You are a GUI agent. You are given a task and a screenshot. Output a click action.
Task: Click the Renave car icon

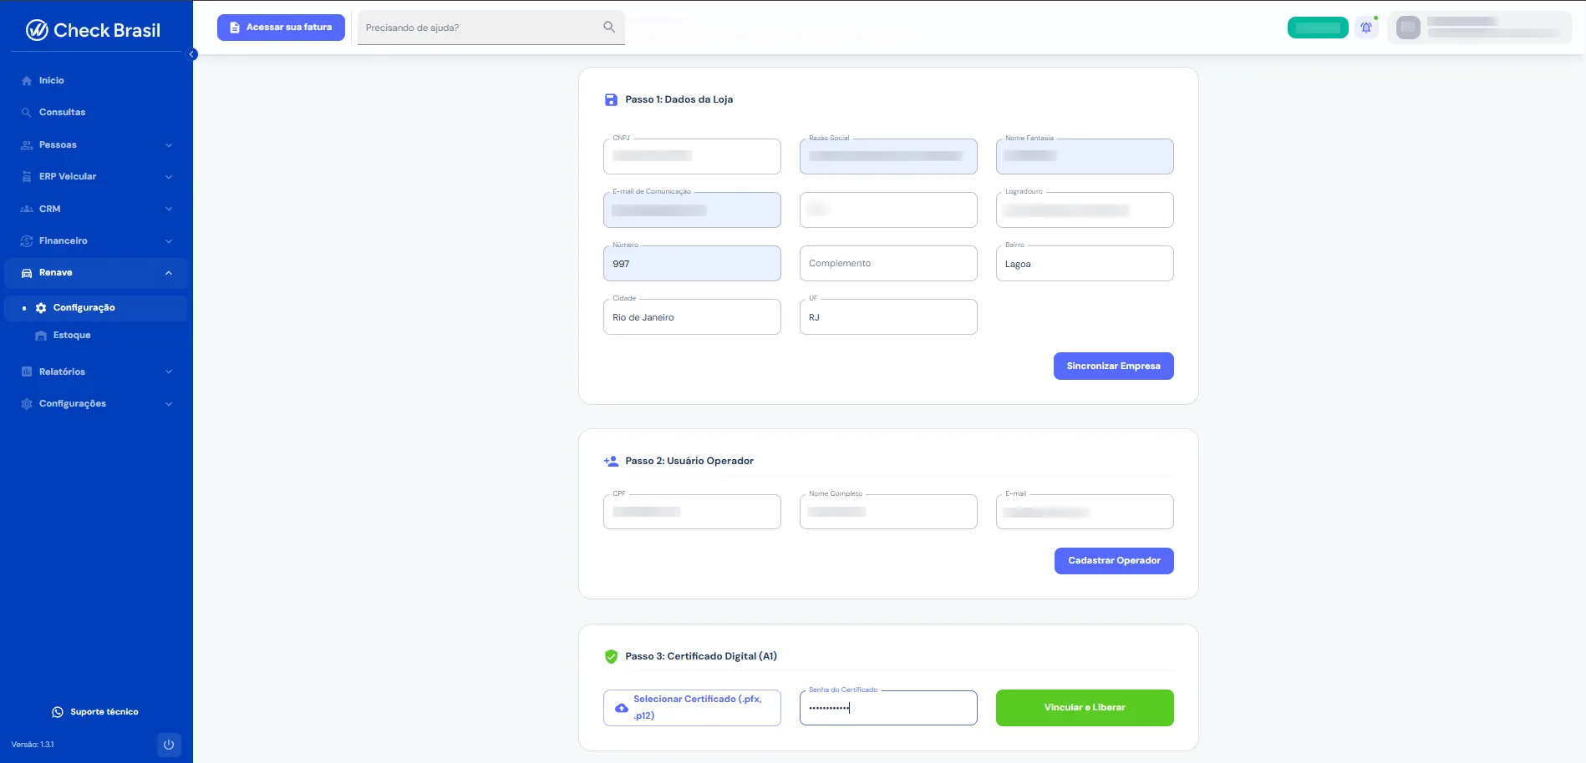(x=27, y=273)
